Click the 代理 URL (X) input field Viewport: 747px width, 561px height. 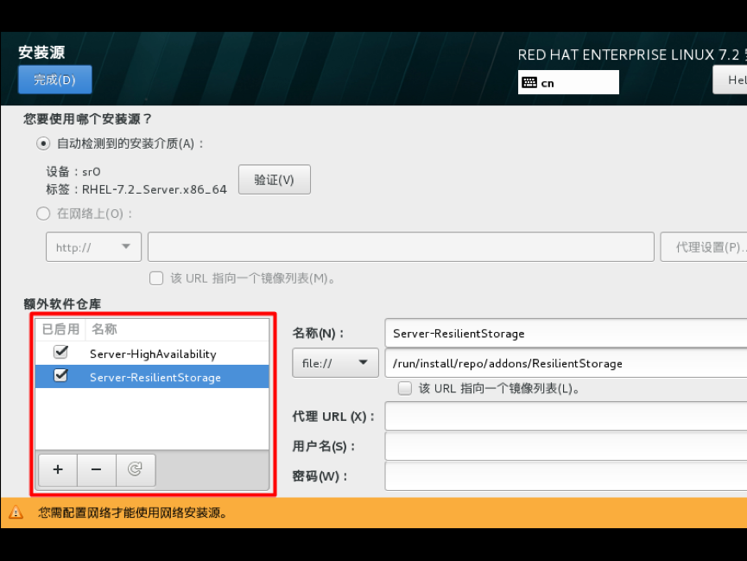(x=566, y=416)
